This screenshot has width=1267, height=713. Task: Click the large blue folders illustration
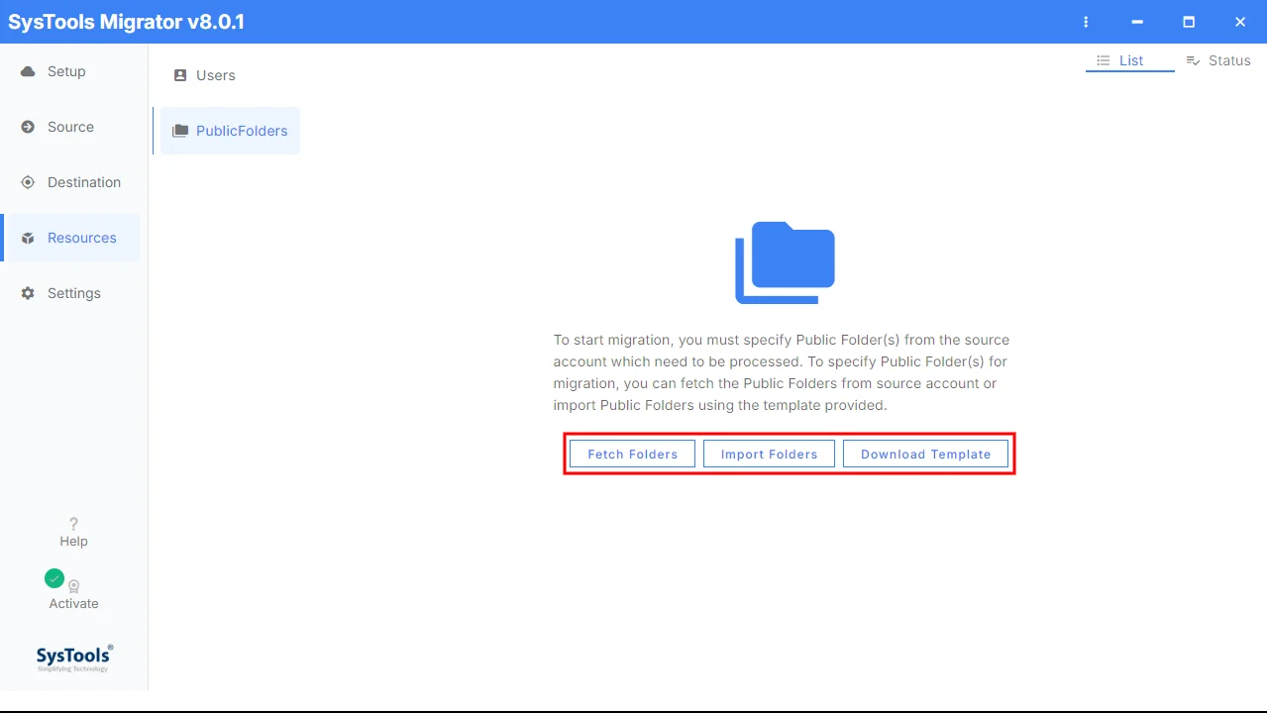785,262
